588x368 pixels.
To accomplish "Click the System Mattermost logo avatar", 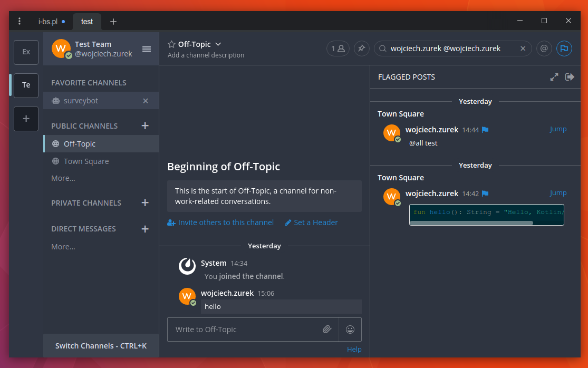I will pos(187,266).
